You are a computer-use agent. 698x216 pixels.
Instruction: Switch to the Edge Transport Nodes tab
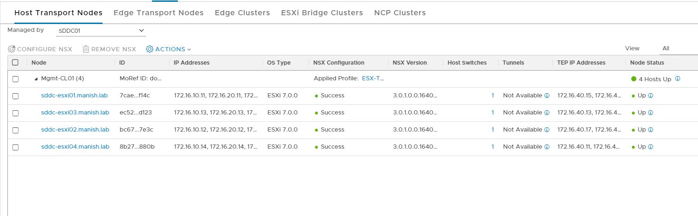pos(158,12)
